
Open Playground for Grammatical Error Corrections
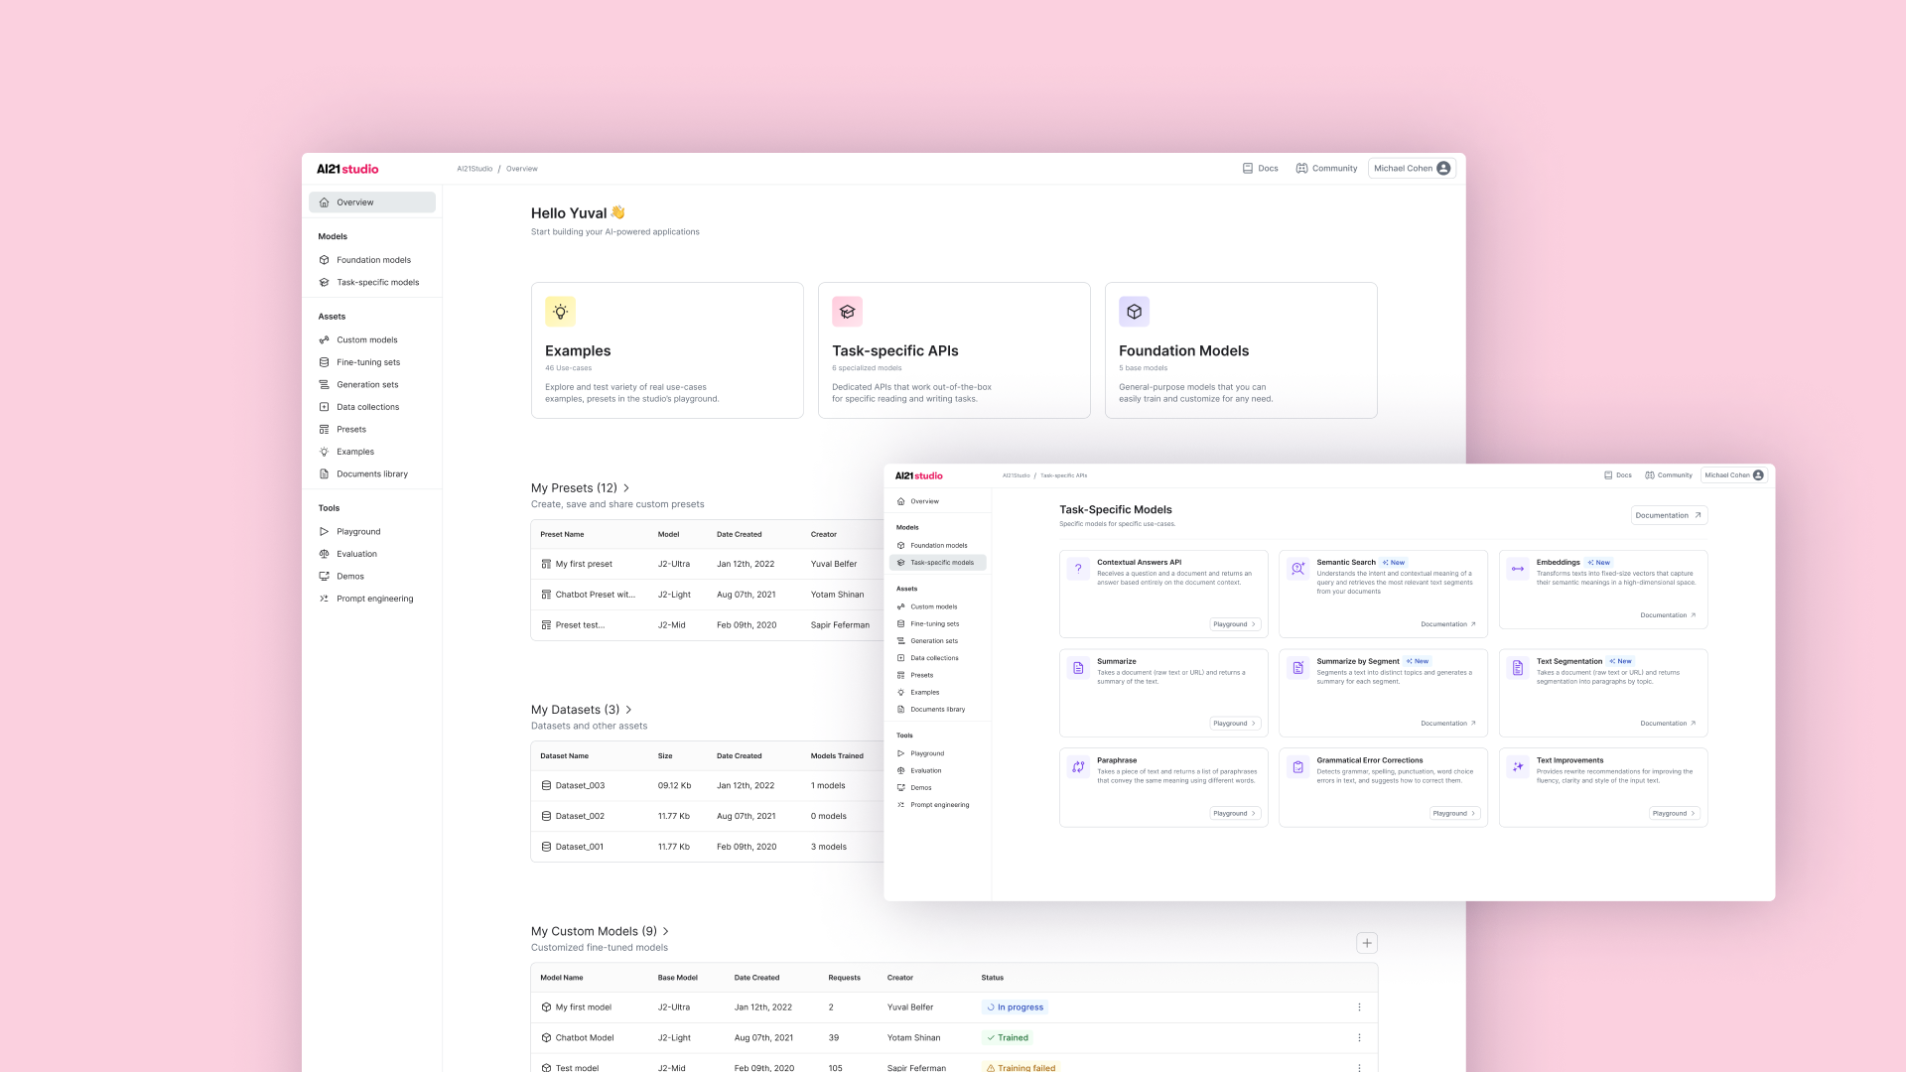(1455, 814)
